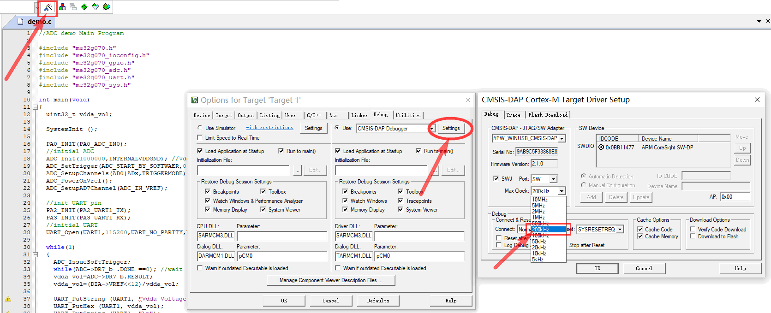Click Settings button next to CMSIS-DAP Debugger
Screen dimensions: 771x313
pos(451,128)
